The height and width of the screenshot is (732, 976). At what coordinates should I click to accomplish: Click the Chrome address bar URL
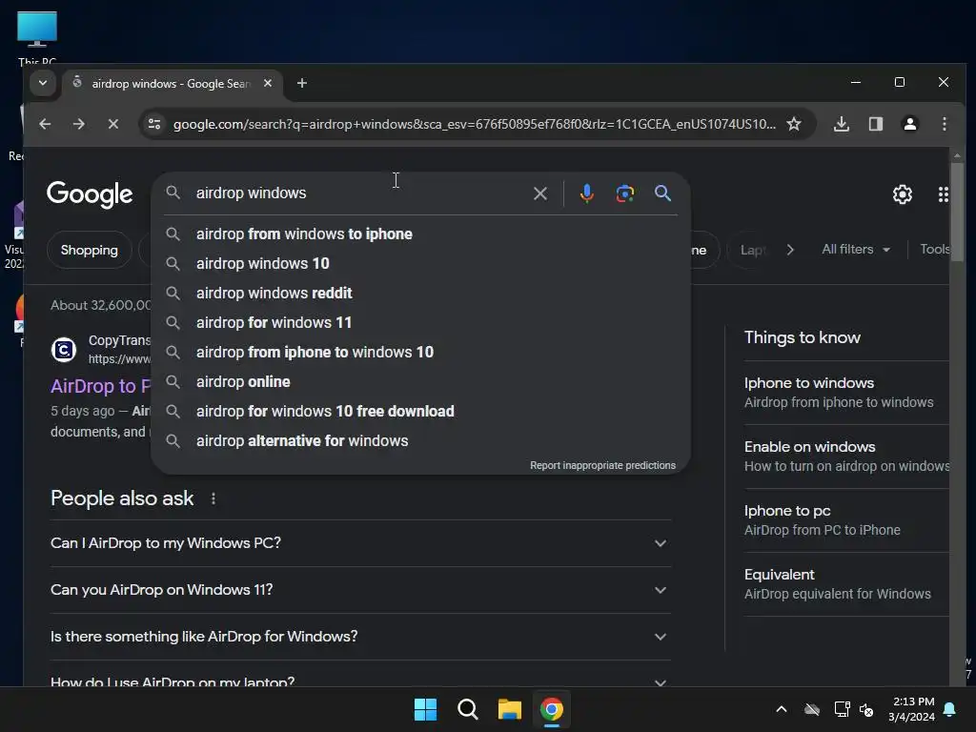(x=474, y=124)
